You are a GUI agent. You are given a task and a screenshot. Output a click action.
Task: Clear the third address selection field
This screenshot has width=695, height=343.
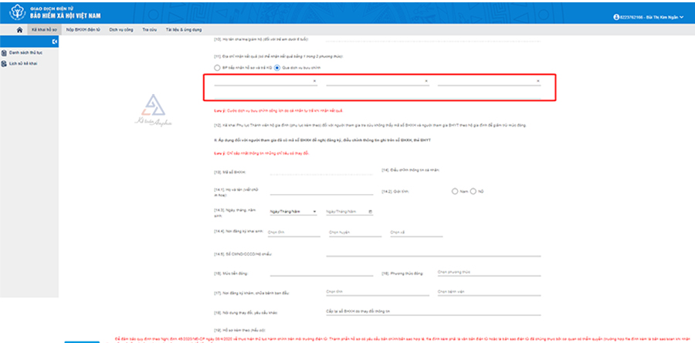537,81
